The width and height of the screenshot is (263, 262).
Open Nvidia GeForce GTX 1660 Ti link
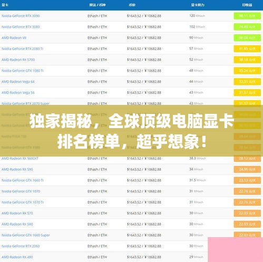point(23,180)
